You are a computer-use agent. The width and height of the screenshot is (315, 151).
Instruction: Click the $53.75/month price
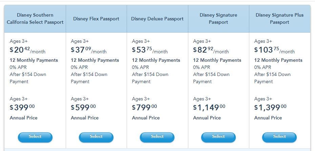pos(150,50)
